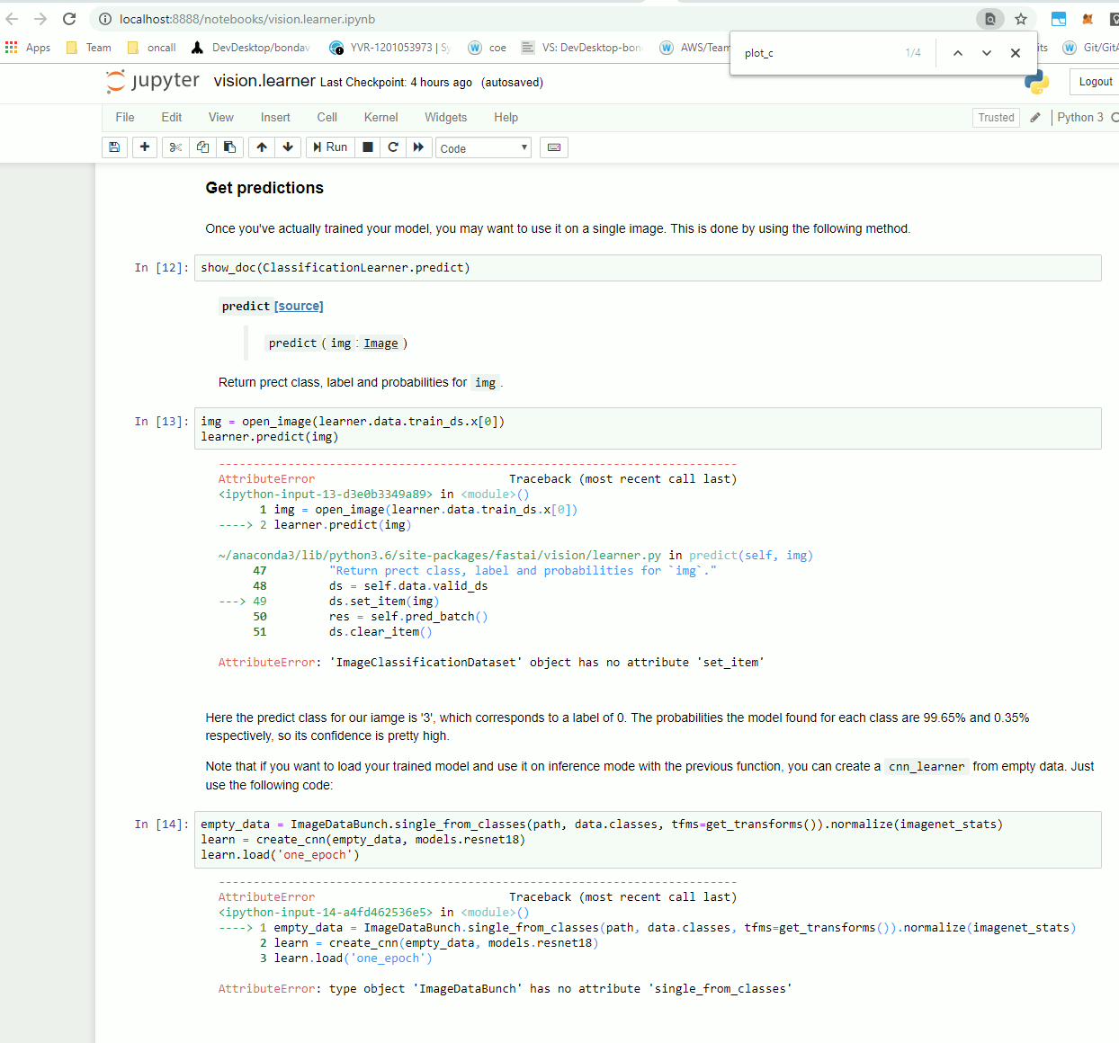Restart kernel and rerun all cells
1119x1043 pixels.
click(418, 147)
